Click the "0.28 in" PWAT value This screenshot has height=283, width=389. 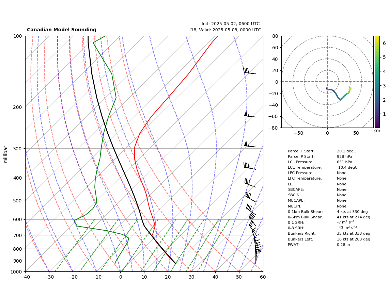343,245
